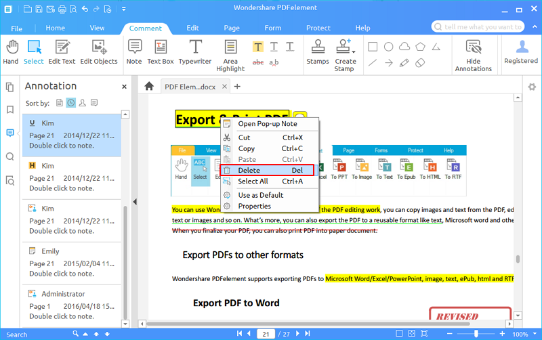The width and height of the screenshot is (542, 340).
Task: Adjust the zoom slider handle
Action: pos(476,333)
